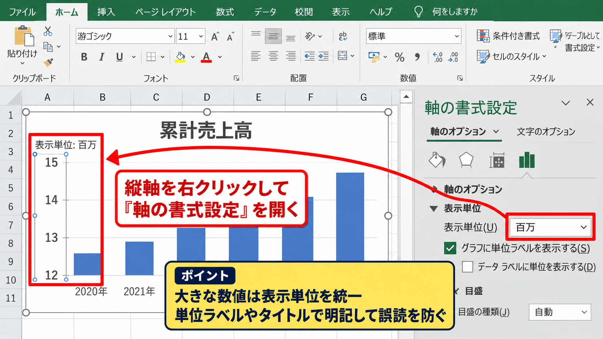This screenshot has height=339, width=603.
Task: Collapse the 表示単位 section triangle
Action: click(x=434, y=209)
